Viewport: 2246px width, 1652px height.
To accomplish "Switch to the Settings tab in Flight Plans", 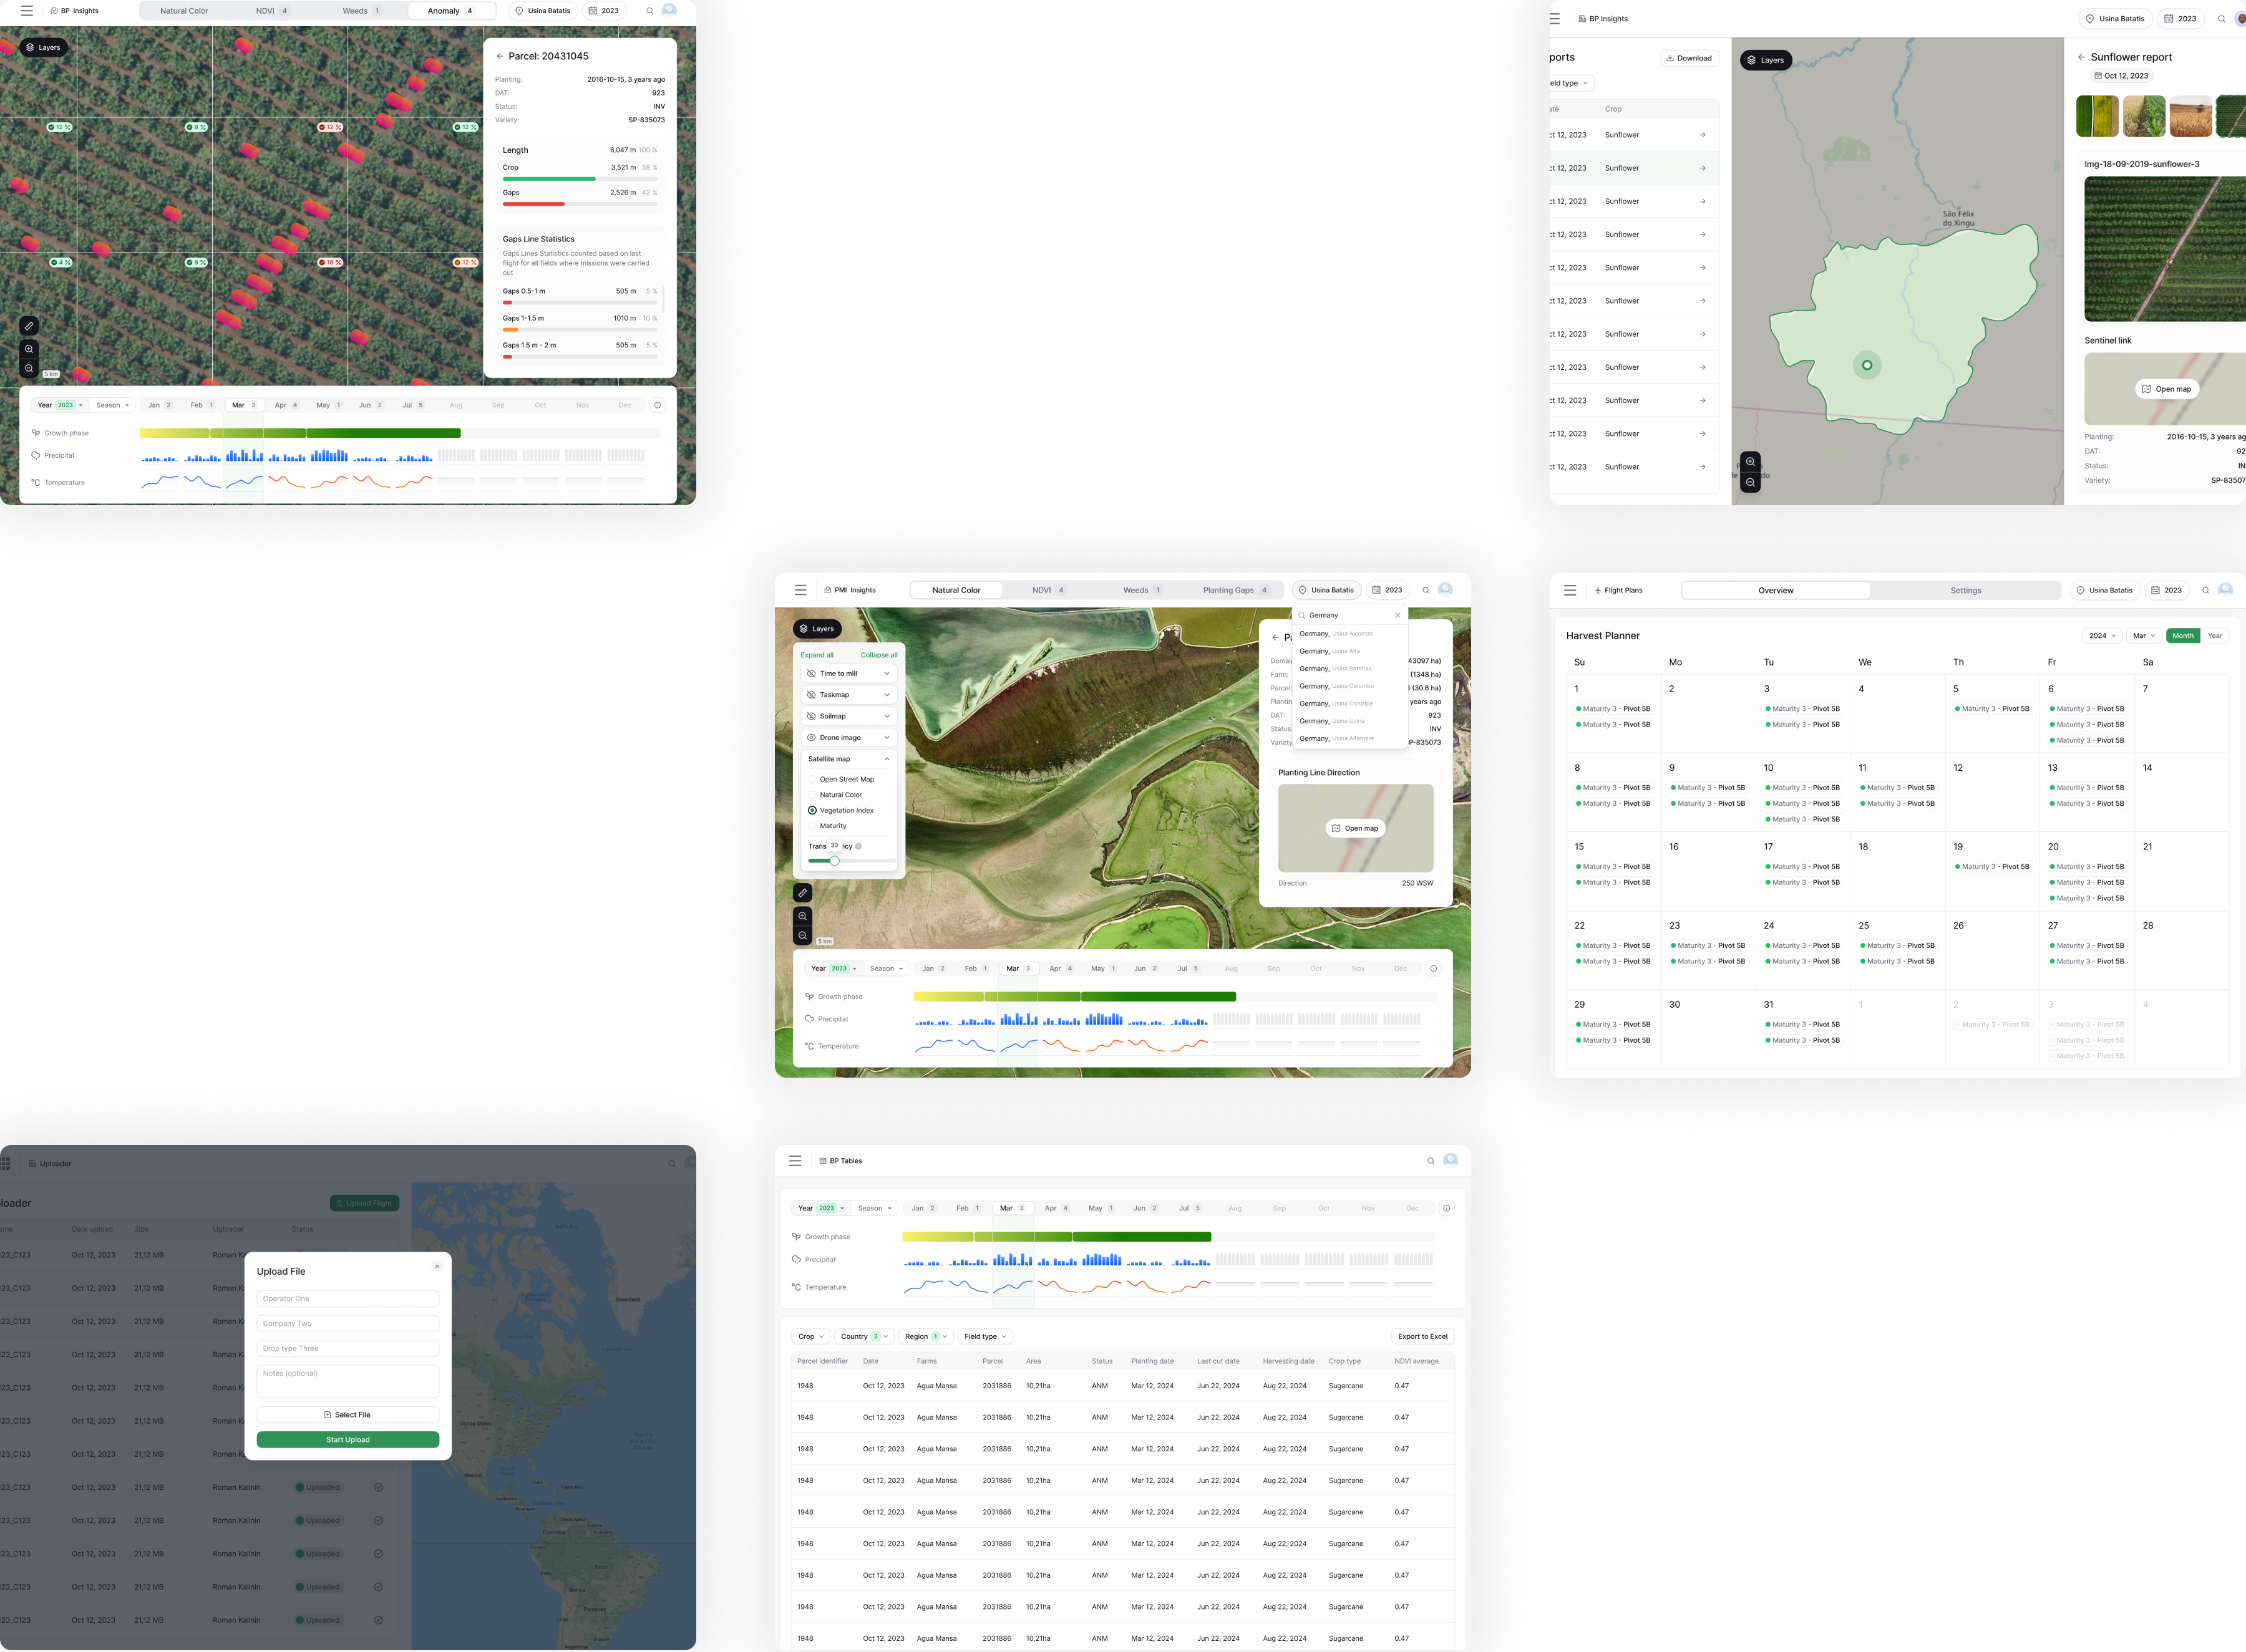I will 1966,590.
